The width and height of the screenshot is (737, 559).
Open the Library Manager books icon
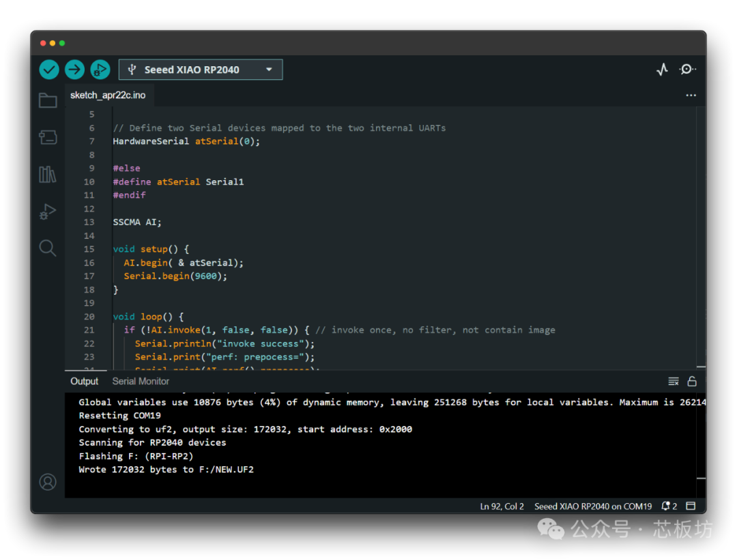[x=48, y=175]
